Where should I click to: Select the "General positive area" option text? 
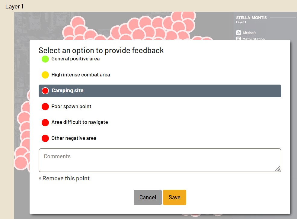(x=75, y=59)
